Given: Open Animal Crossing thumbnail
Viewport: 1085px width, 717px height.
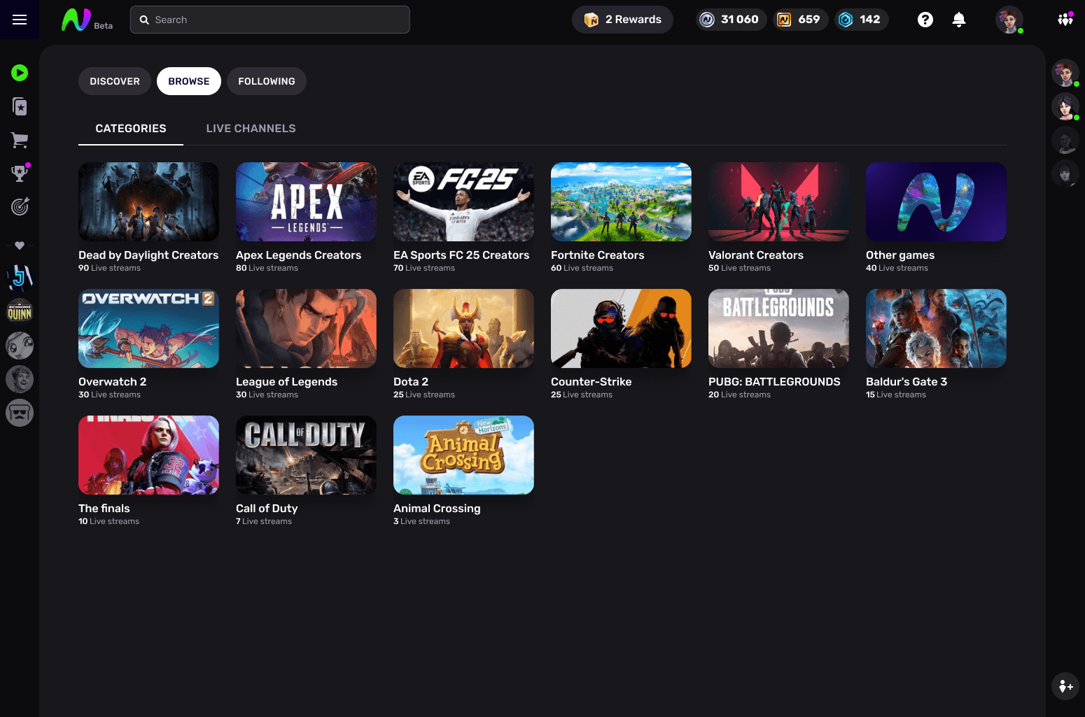Looking at the screenshot, I should 463,455.
